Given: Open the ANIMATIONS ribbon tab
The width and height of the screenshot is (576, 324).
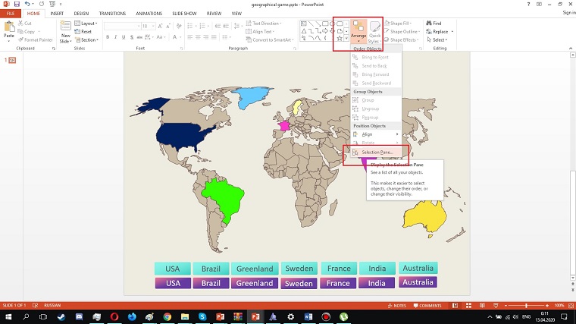Looking at the screenshot, I should pos(147,13).
